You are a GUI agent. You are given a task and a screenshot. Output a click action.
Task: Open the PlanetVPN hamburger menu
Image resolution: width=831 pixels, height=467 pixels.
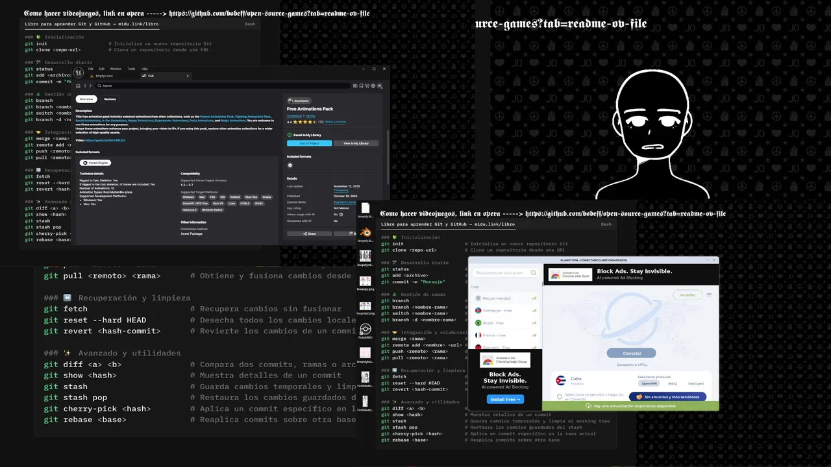[x=709, y=295]
